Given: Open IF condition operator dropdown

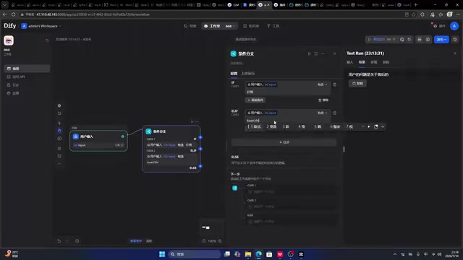Looking at the screenshot, I should (322, 84).
